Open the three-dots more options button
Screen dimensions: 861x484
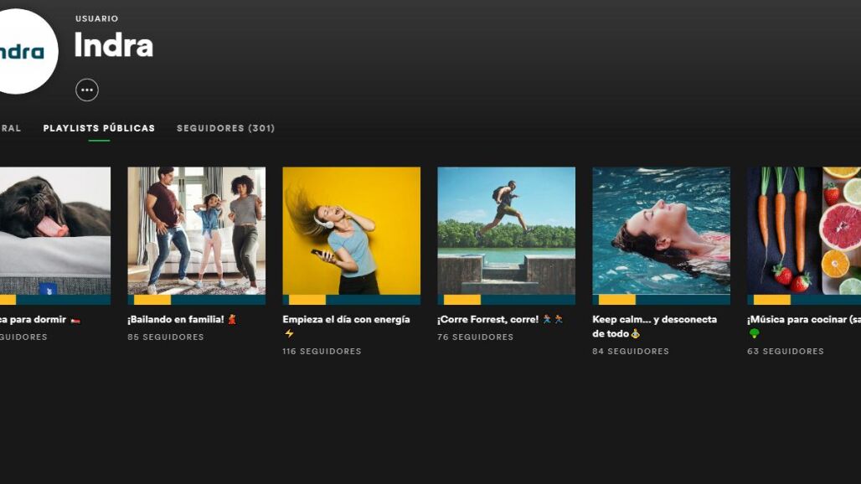tap(87, 90)
